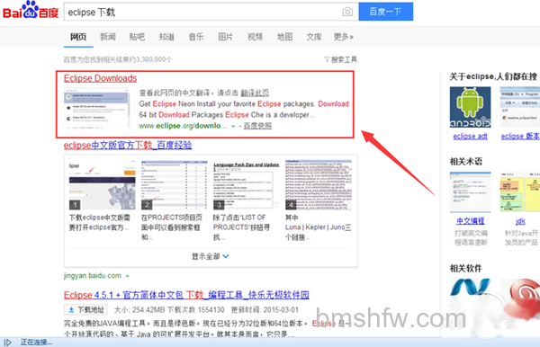The width and height of the screenshot is (540, 347).
Task: Click the Android eclipse adt icon
Action: pyautogui.click(x=470, y=107)
